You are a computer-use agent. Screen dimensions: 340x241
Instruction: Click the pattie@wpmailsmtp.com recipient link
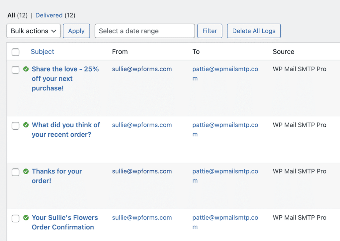(225, 69)
